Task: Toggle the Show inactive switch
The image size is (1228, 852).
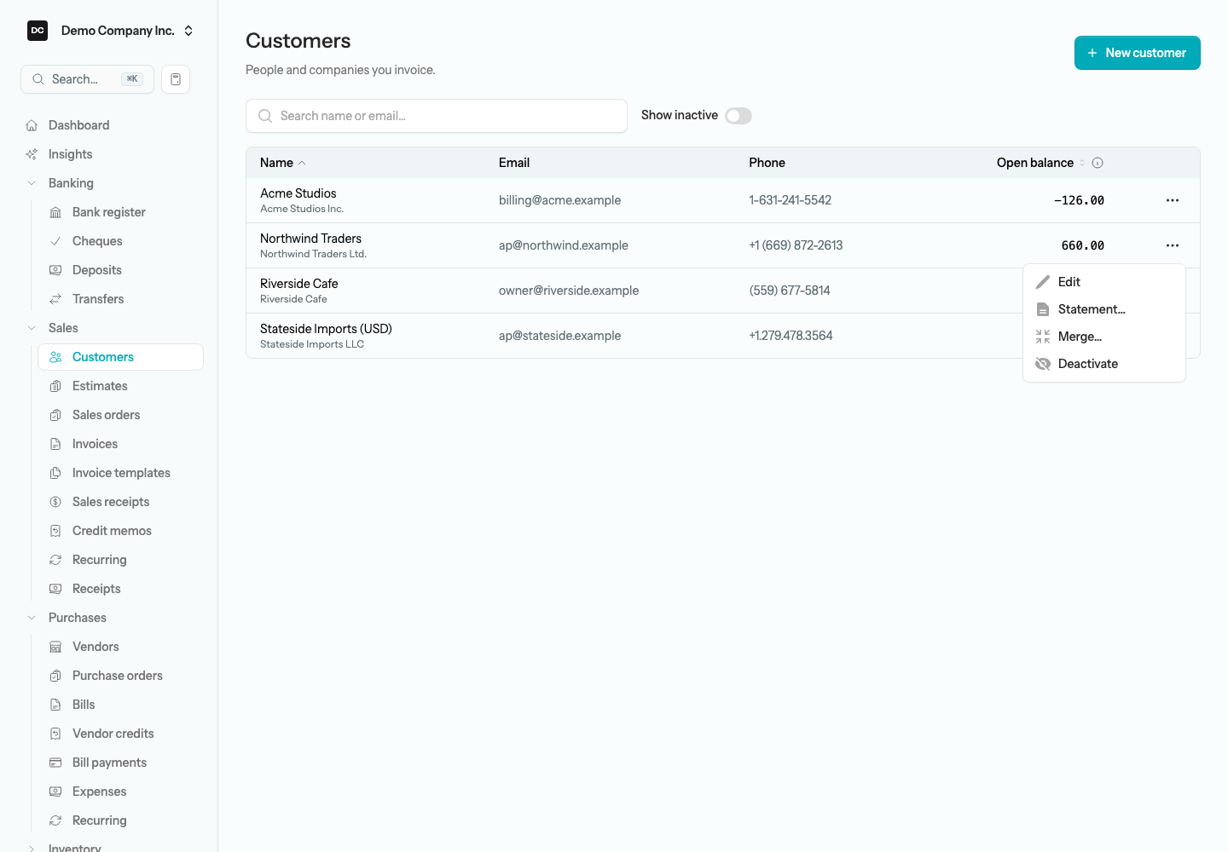Action: click(739, 116)
